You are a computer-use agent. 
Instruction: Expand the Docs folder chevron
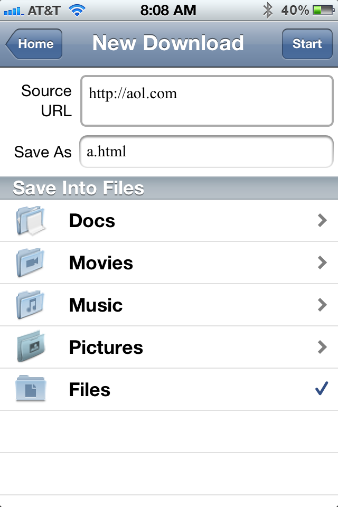(322, 221)
